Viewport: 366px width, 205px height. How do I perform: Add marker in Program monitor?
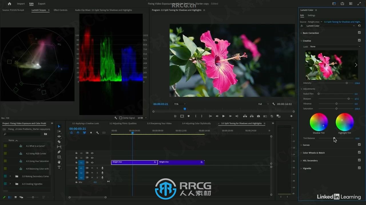pos(188,116)
